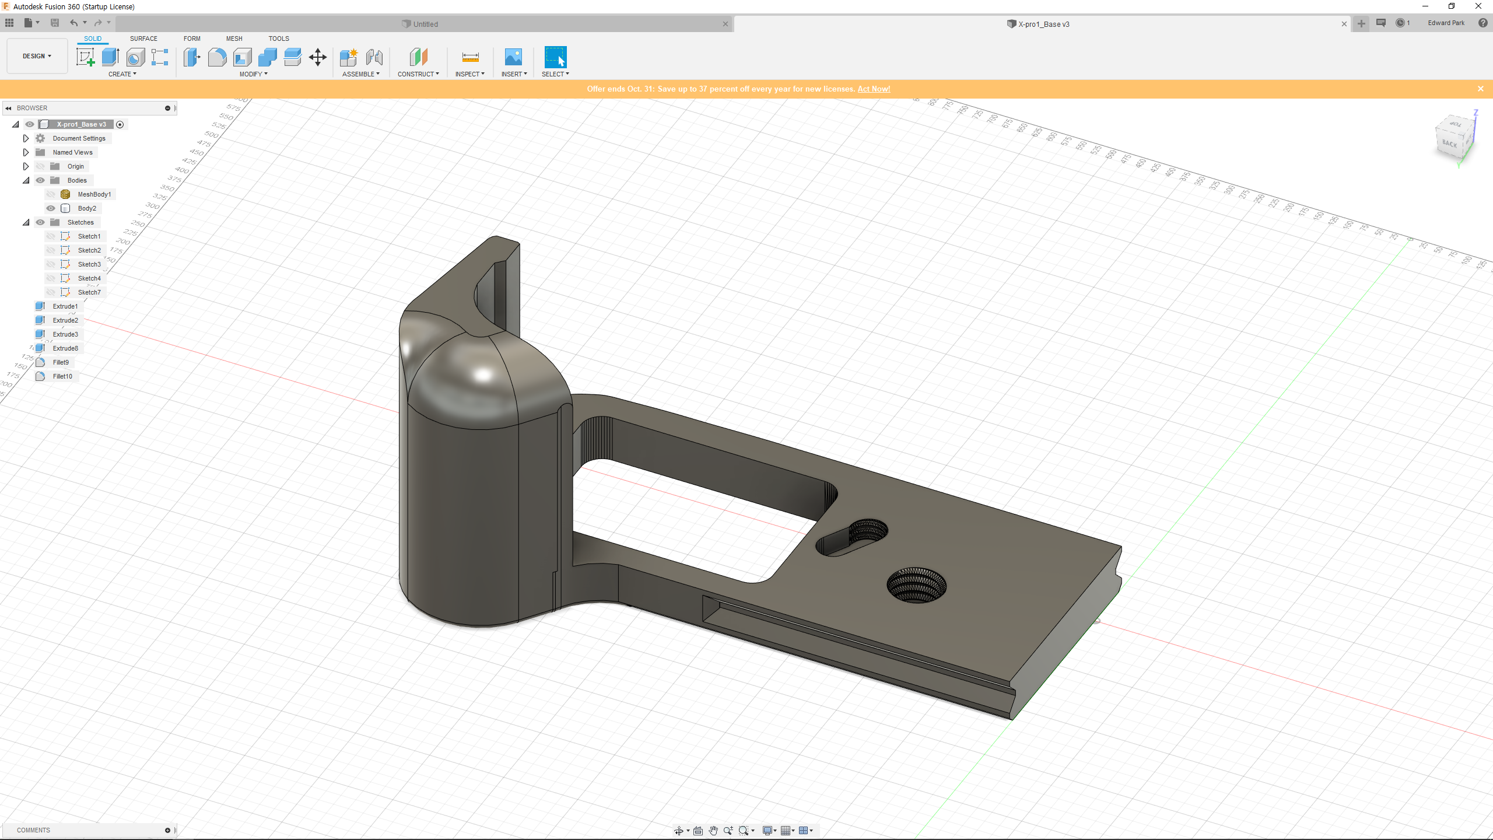Collapse the Bodies folder in browser

26,180
